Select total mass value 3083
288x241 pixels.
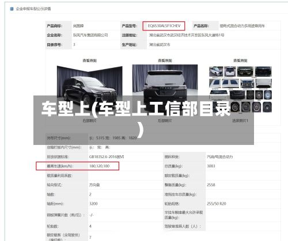pyautogui.click(x=211, y=166)
